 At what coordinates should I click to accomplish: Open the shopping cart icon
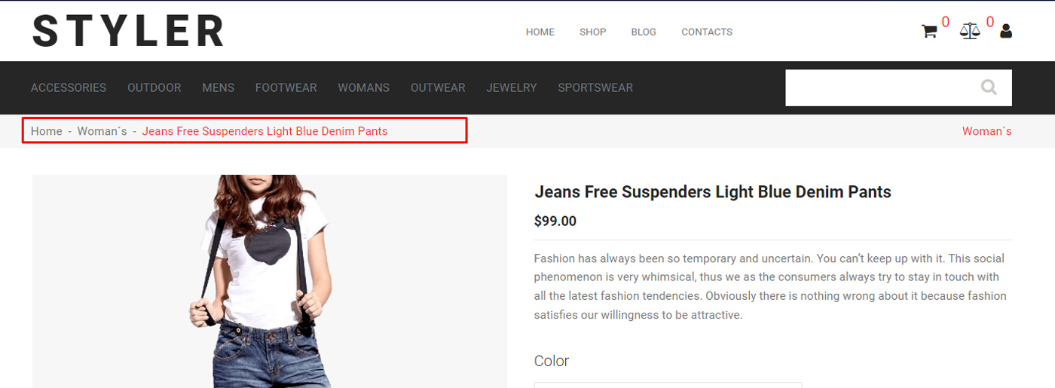click(929, 32)
